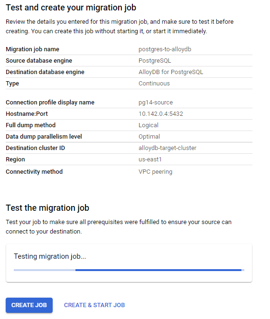Click the Optimal parallelism level value
270x319 pixels.
click(x=149, y=137)
